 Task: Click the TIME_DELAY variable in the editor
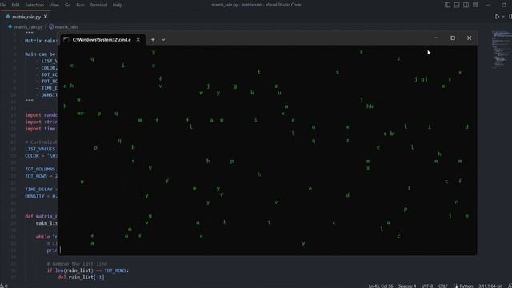click(x=38, y=190)
